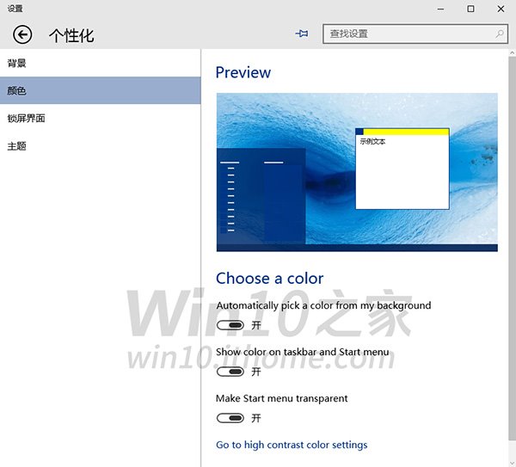Focus the 查找设置 search box
The image size is (516, 467).
415,34
